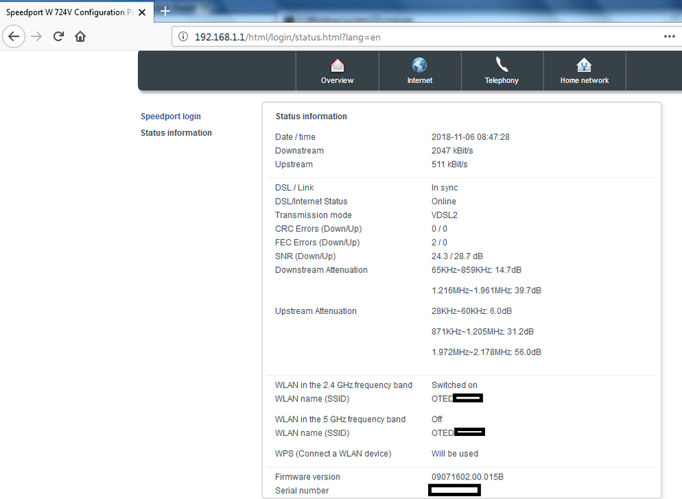The width and height of the screenshot is (682, 499).
Task: Open the Home network section icon
Action: click(x=584, y=65)
